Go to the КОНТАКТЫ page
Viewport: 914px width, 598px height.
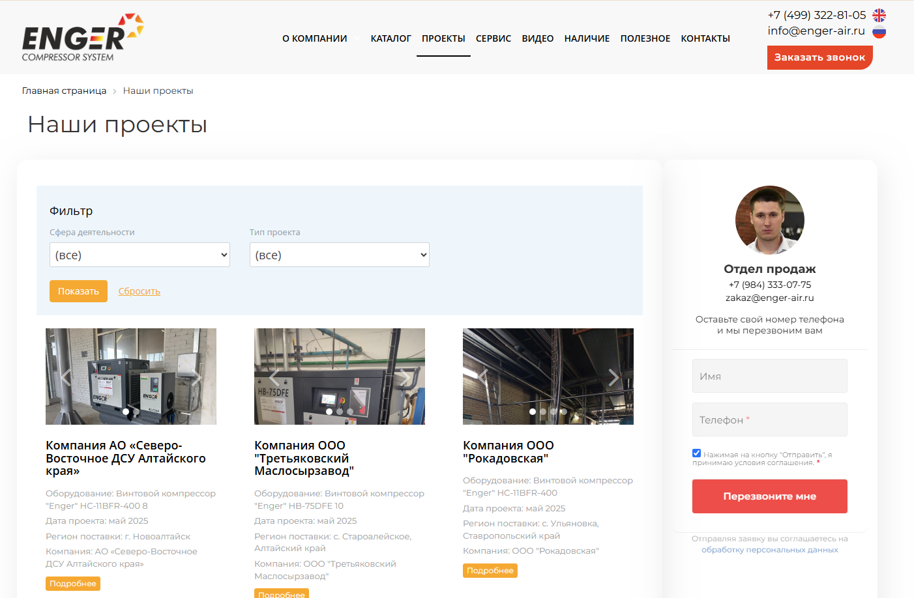coord(705,38)
